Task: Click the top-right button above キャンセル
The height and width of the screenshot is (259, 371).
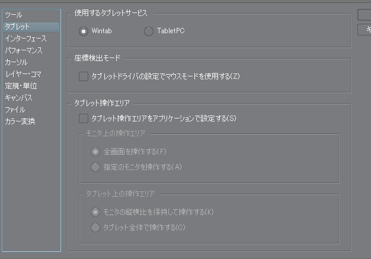Action: [365, 14]
